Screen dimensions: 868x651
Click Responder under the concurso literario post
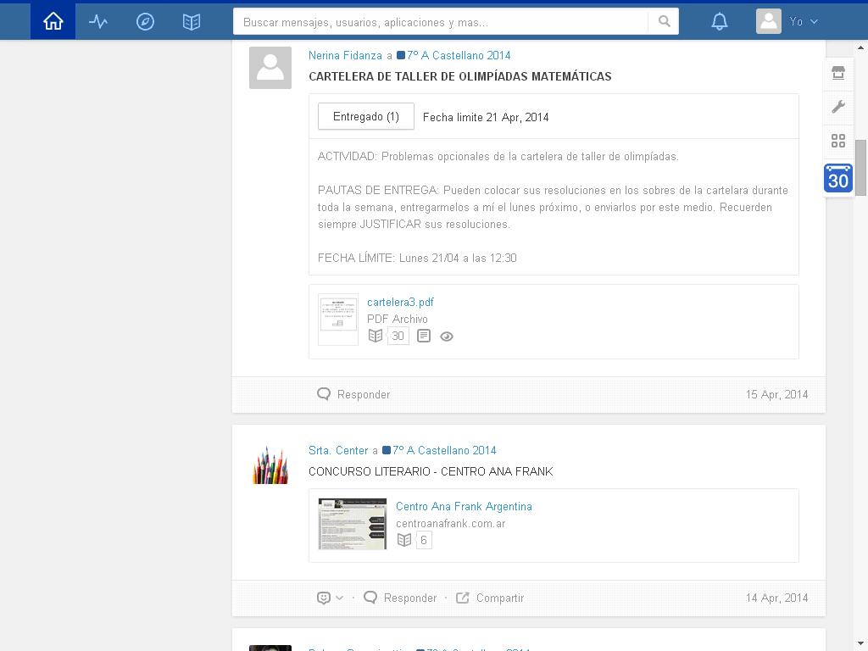click(410, 598)
